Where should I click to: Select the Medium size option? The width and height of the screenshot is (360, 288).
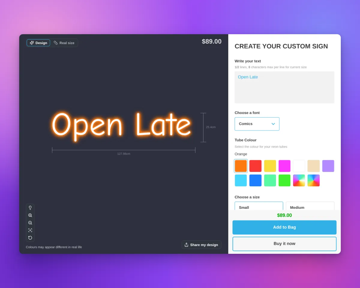[310, 206]
